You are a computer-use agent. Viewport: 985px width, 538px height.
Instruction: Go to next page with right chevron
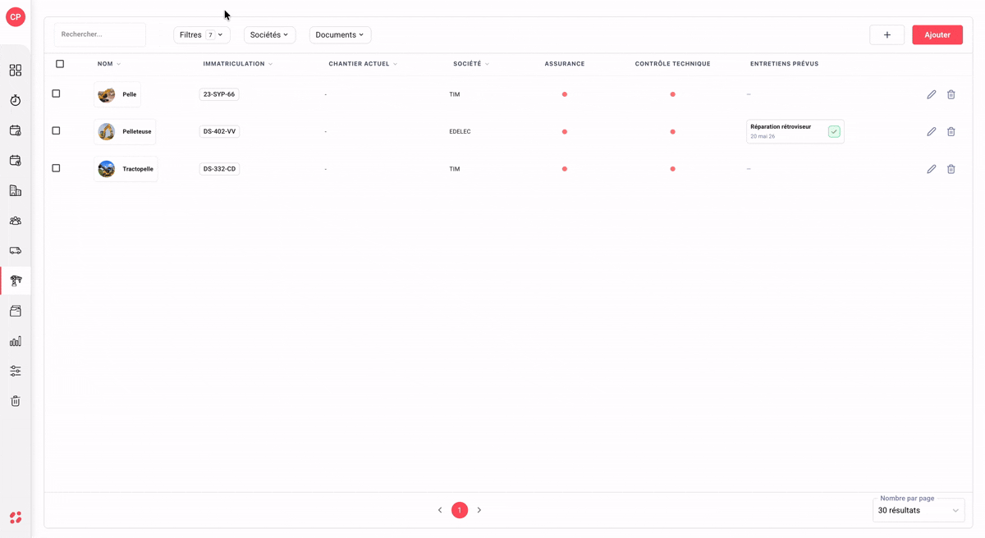(479, 510)
